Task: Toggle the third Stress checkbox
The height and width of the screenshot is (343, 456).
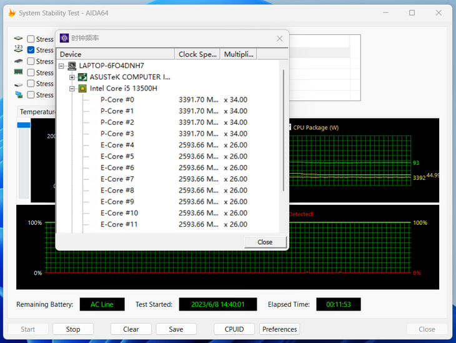Action: [x=31, y=61]
